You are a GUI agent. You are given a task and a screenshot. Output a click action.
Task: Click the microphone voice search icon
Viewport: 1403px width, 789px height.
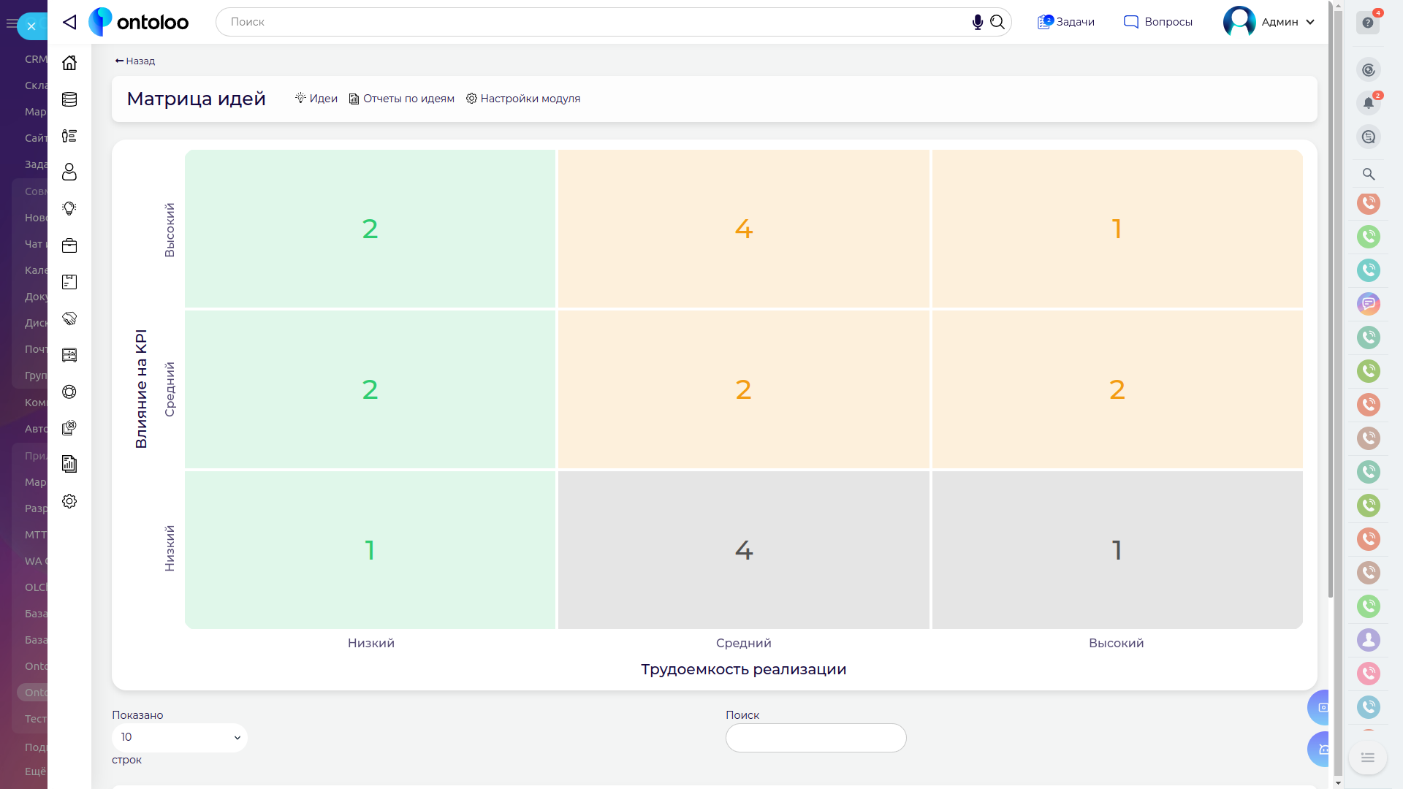pos(977,22)
